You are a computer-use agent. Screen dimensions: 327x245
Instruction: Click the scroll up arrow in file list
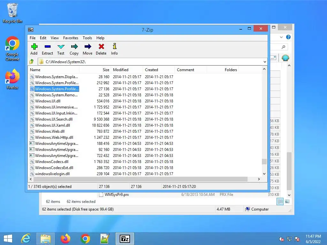point(264,69)
